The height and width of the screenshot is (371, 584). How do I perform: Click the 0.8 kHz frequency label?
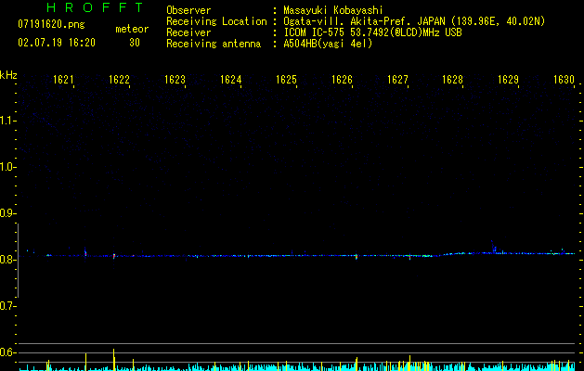[7, 260]
